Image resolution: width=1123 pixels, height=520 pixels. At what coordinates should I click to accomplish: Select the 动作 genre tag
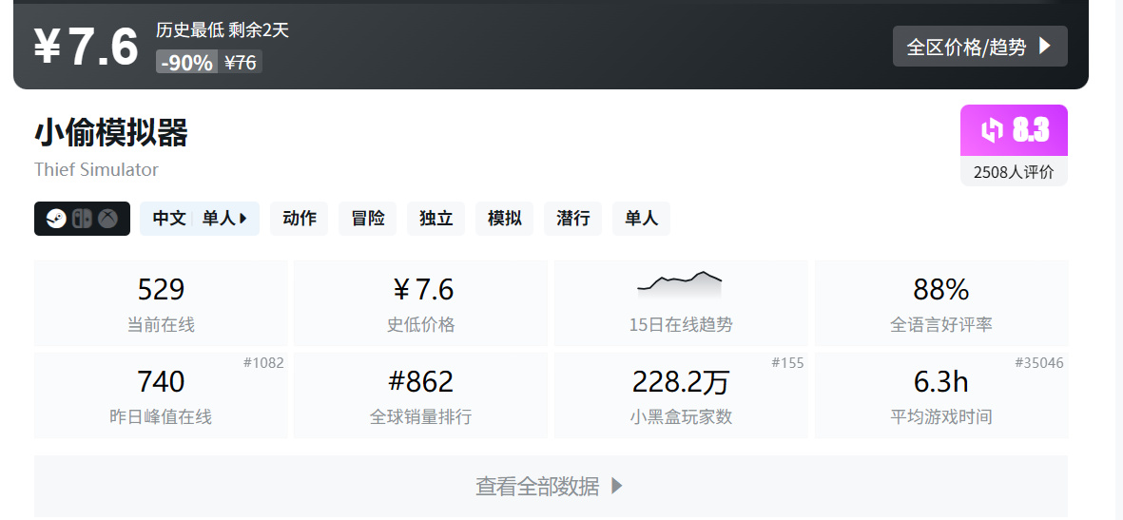point(299,219)
